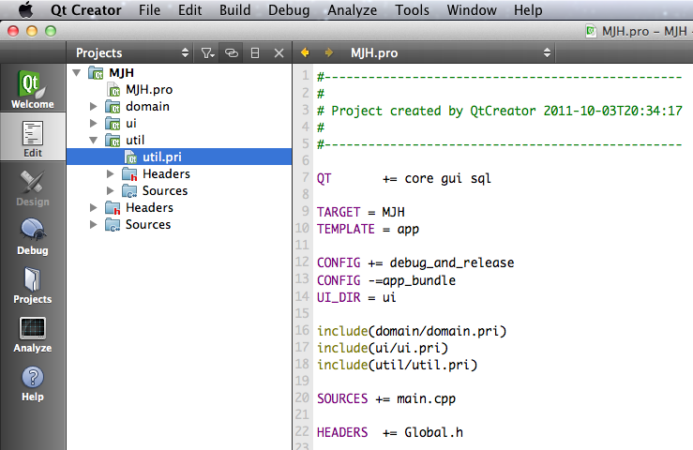The height and width of the screenshot is (450, 693).
Task: Expand the domain folder
Action: [93, 107]
